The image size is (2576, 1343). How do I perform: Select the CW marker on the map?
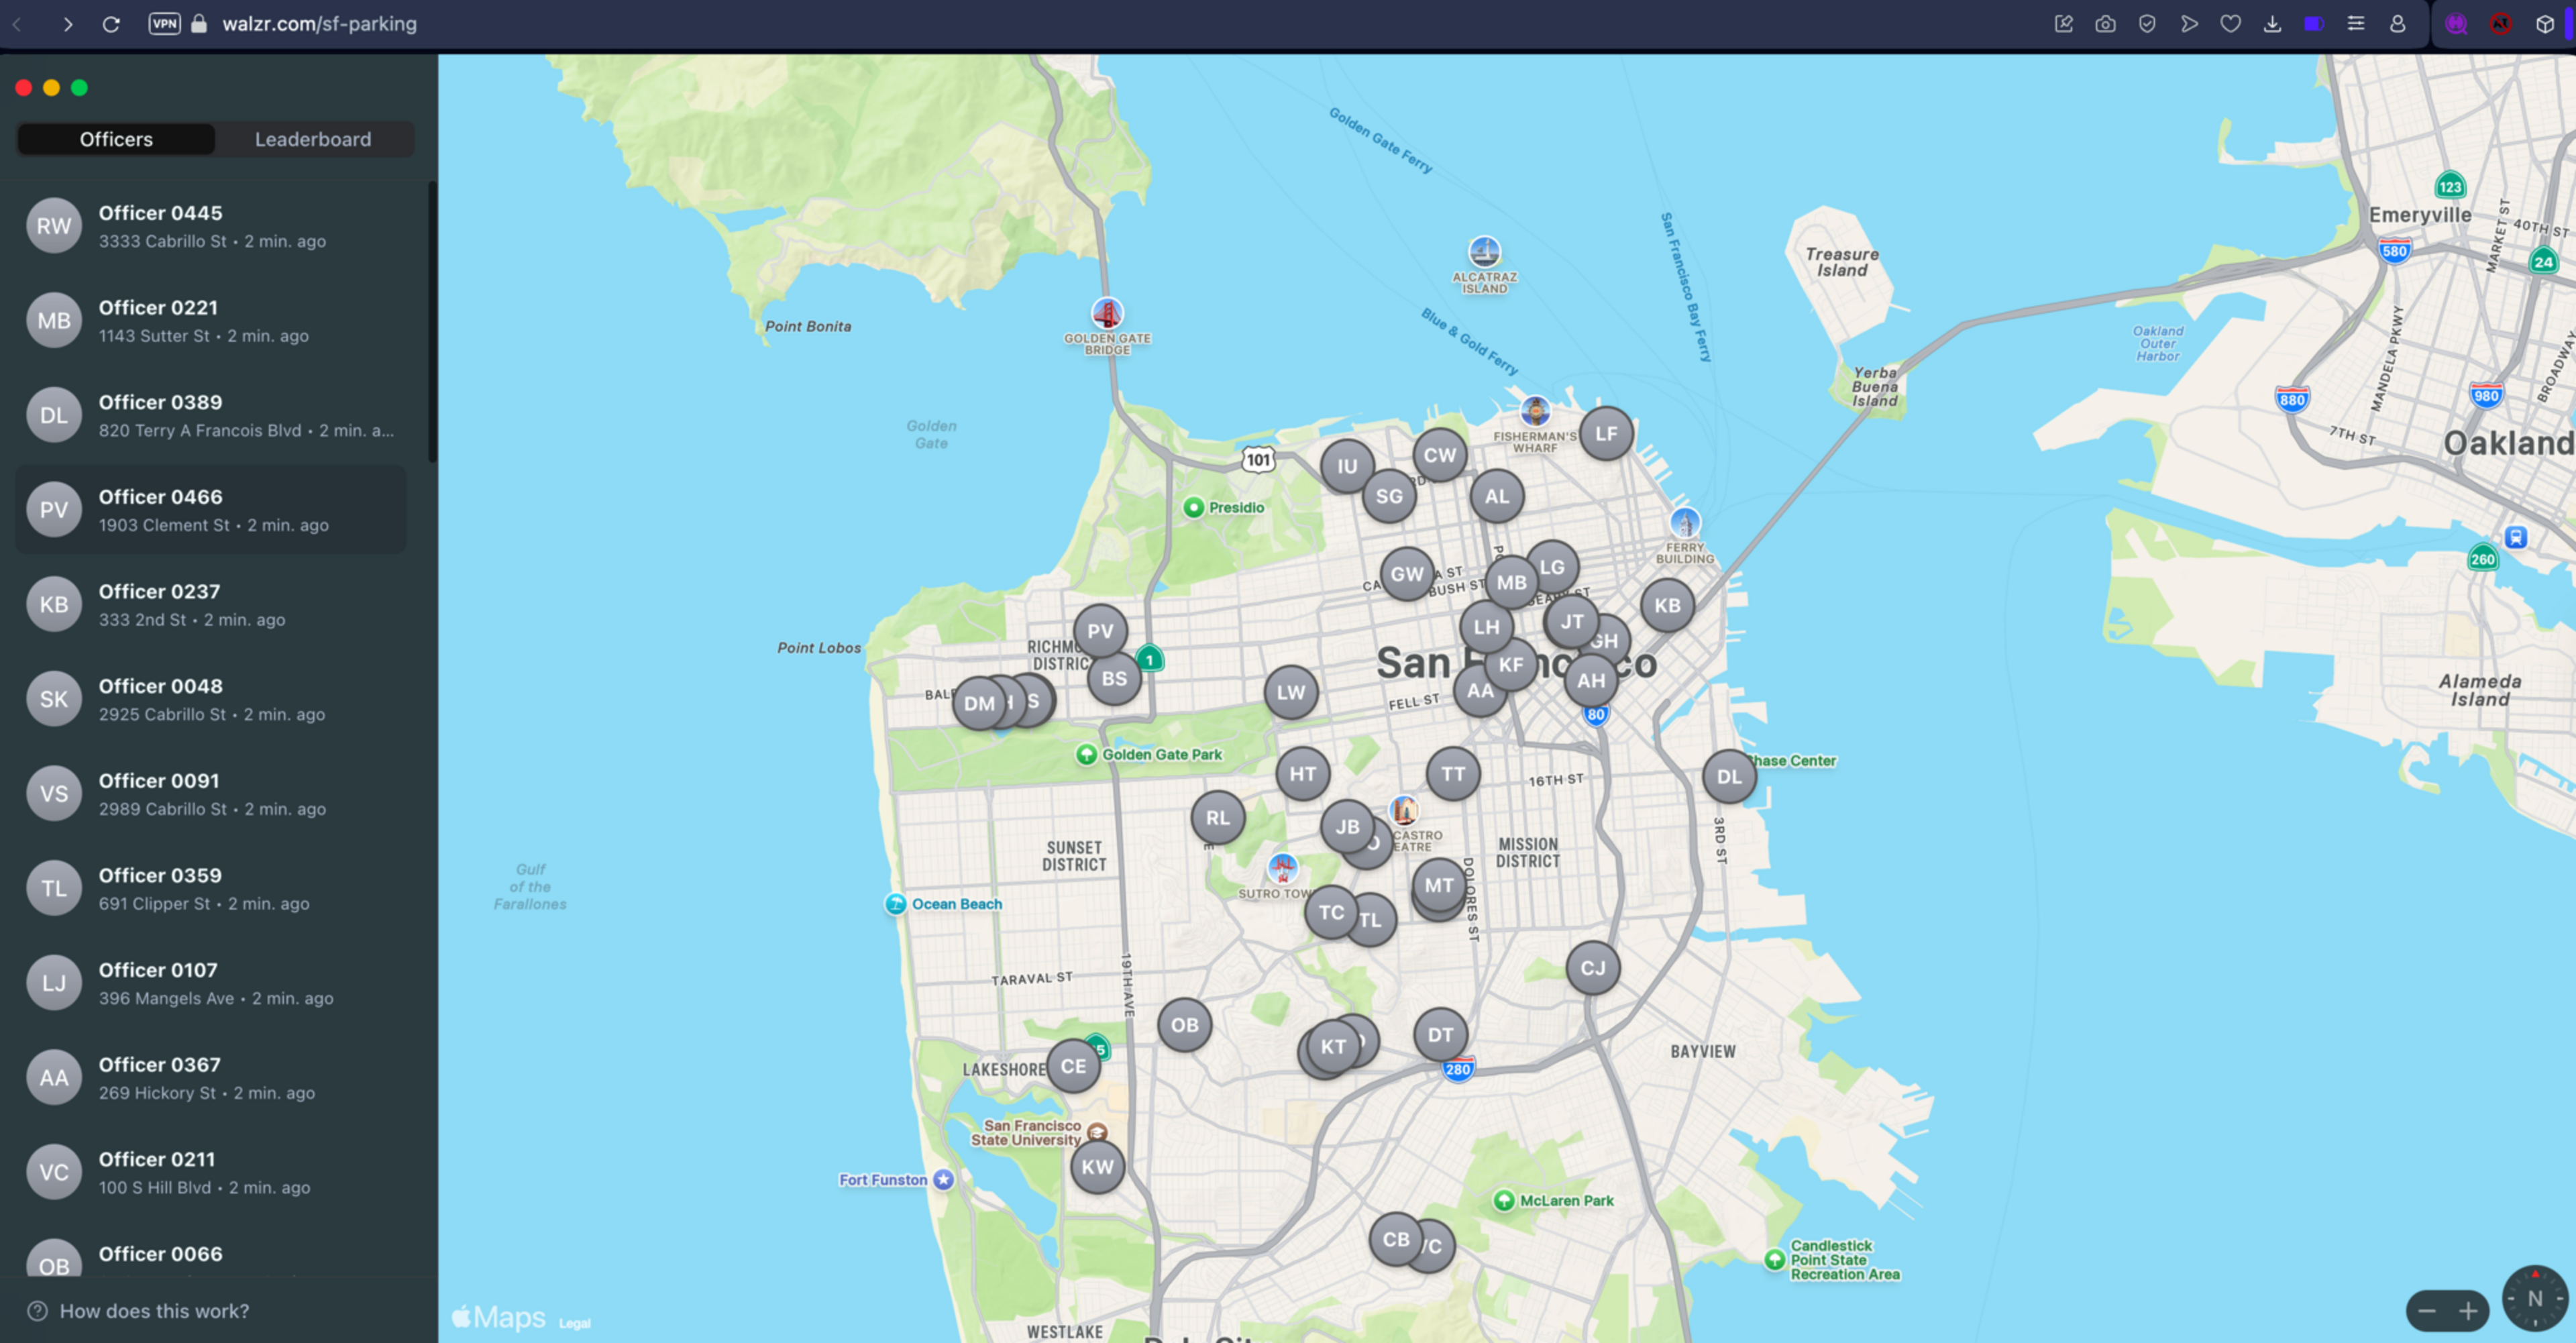(1440, 455)
